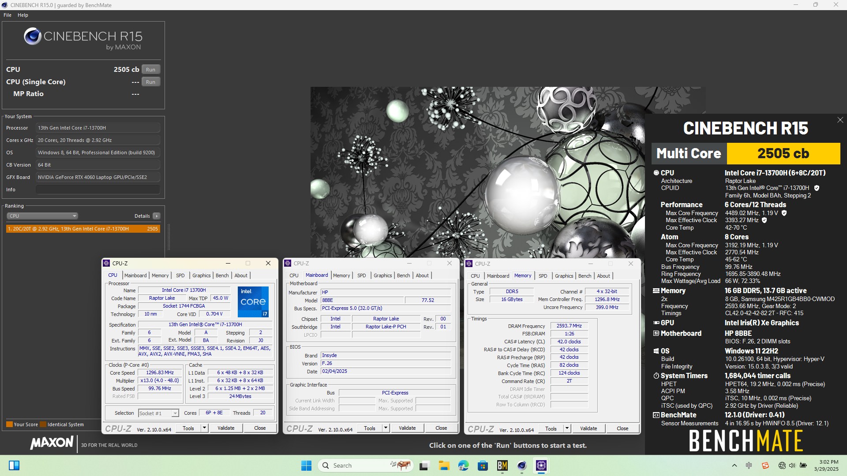Switch to Cinebench app in taskbar

coord(522,465)
